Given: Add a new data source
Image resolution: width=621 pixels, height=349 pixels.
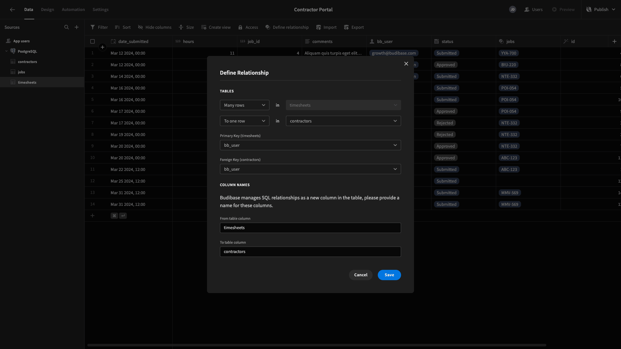Looking at the screenshot, I should click(x=77, y=27).
